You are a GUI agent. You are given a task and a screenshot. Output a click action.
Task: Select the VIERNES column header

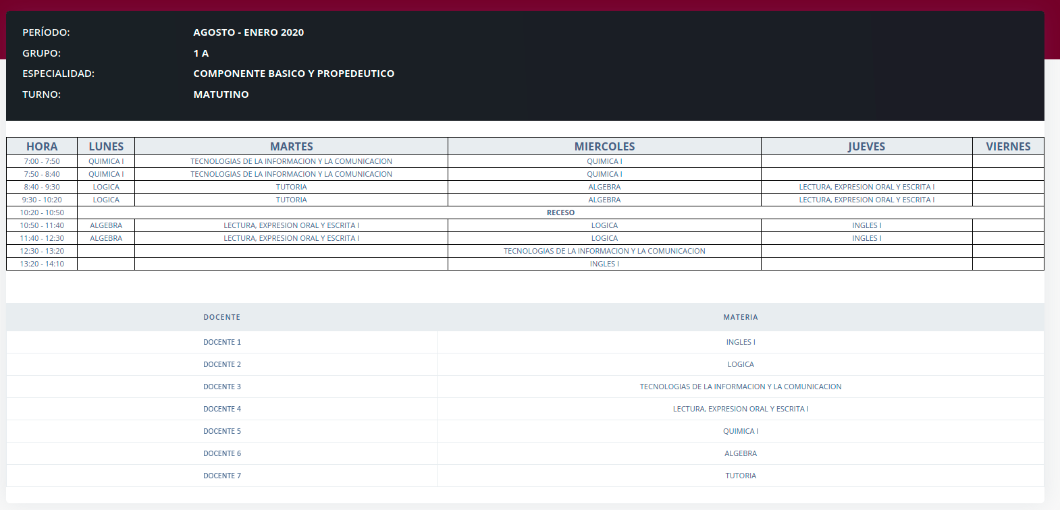pos(1008,146)
